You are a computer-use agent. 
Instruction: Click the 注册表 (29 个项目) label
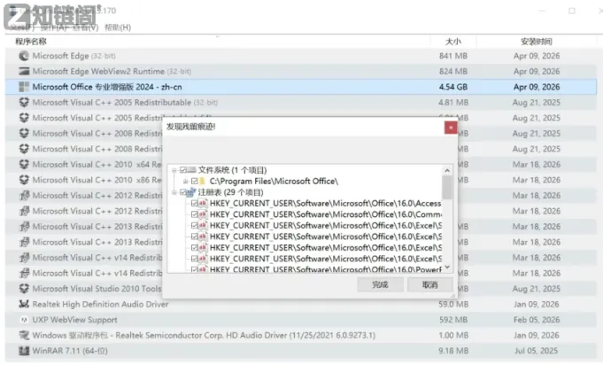coord(230,192)
